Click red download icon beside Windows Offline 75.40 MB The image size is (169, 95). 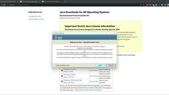pos(62,76)
